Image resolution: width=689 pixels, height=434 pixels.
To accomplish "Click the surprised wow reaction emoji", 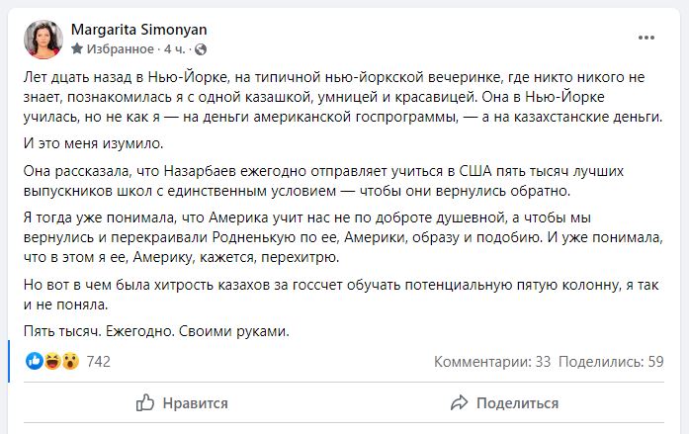I will (69, 361).
